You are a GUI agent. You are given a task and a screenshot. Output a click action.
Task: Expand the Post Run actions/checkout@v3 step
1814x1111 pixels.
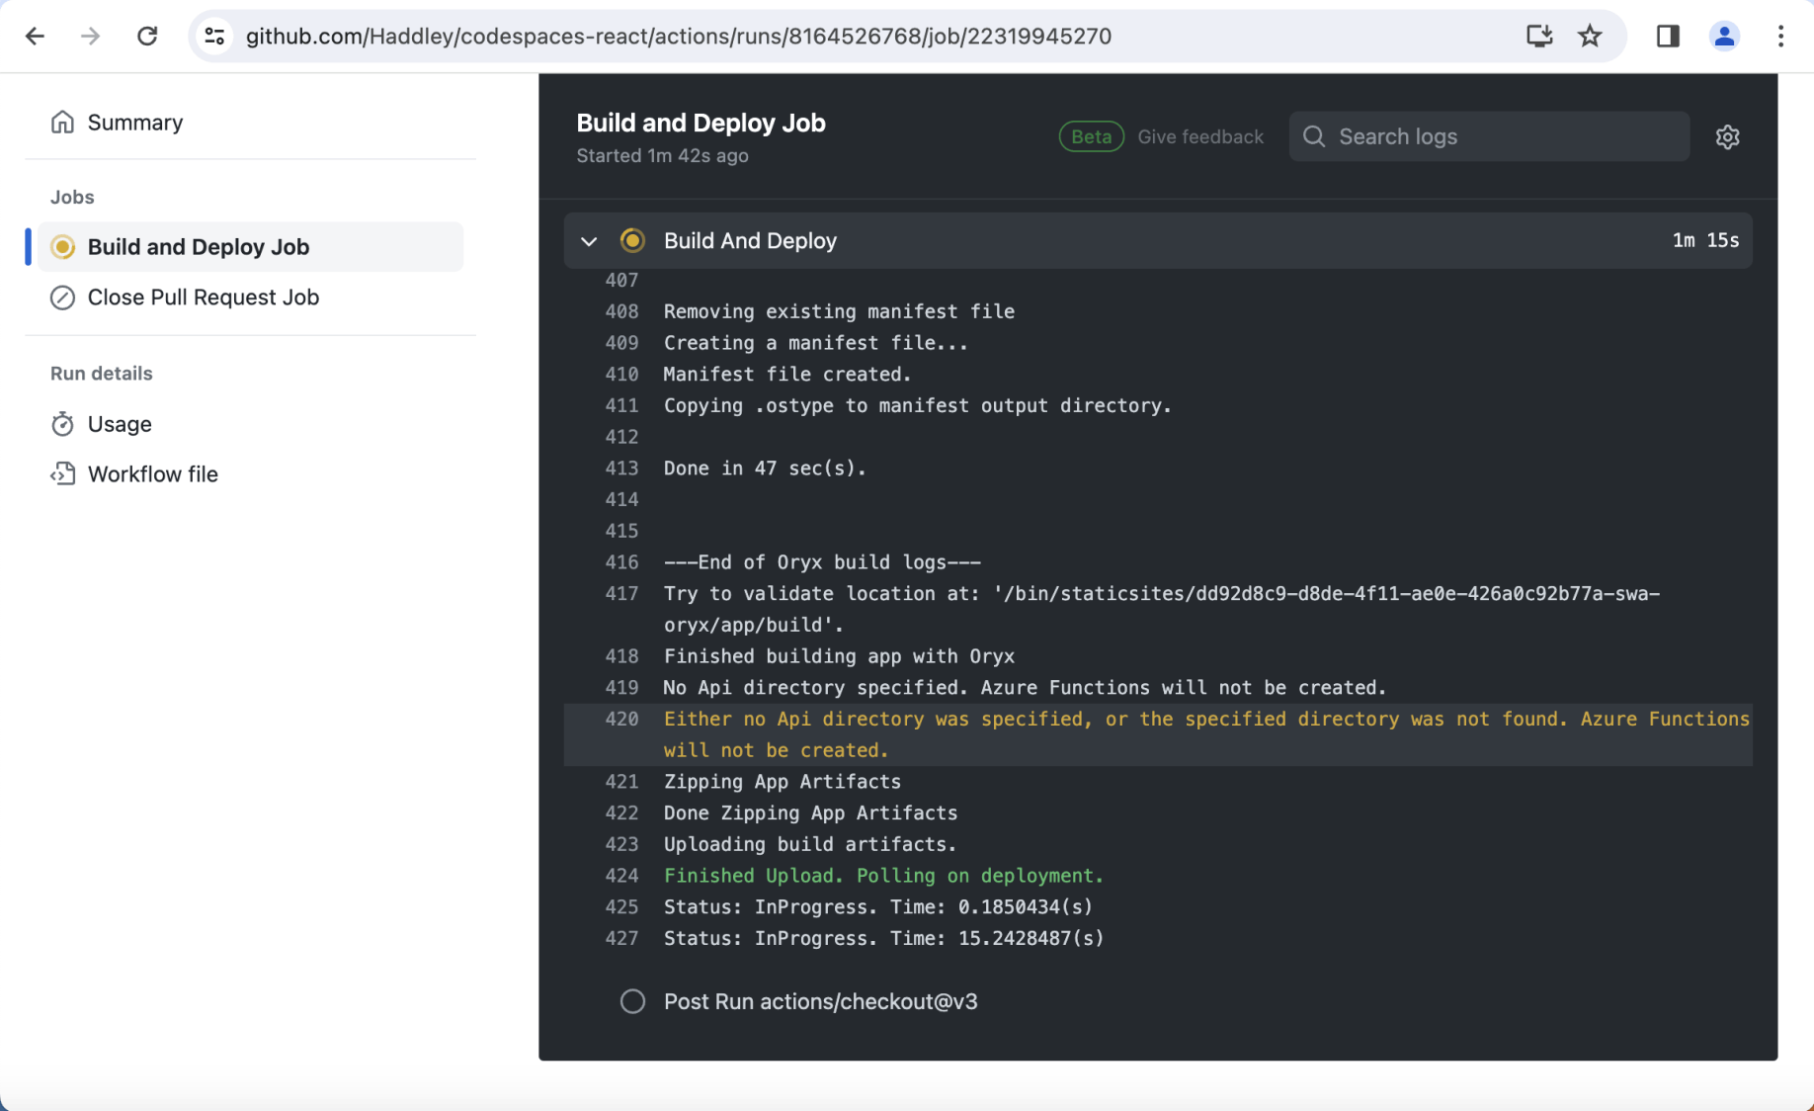coord(820,1001)
